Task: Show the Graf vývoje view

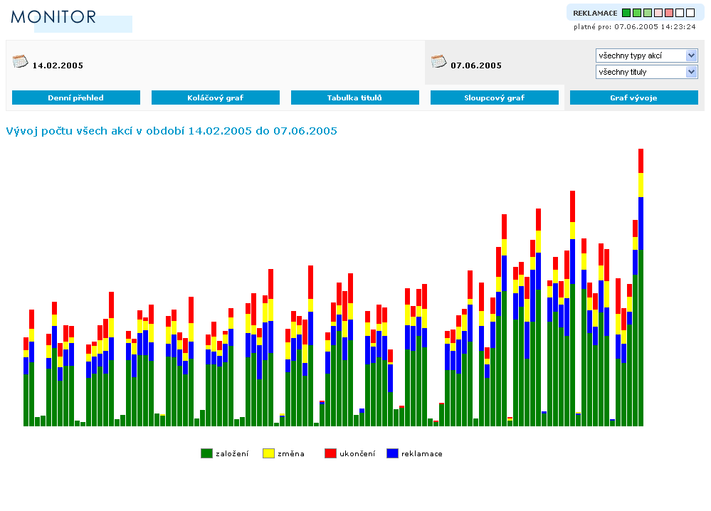Action: (634, 98)
